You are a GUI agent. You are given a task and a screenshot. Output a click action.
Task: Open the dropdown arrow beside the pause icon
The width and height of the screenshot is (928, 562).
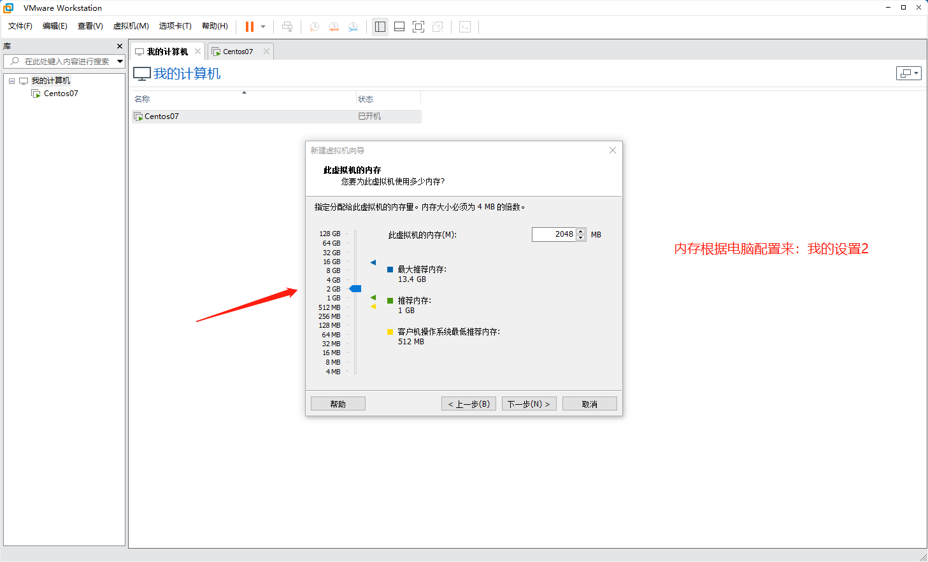(263, 27)
